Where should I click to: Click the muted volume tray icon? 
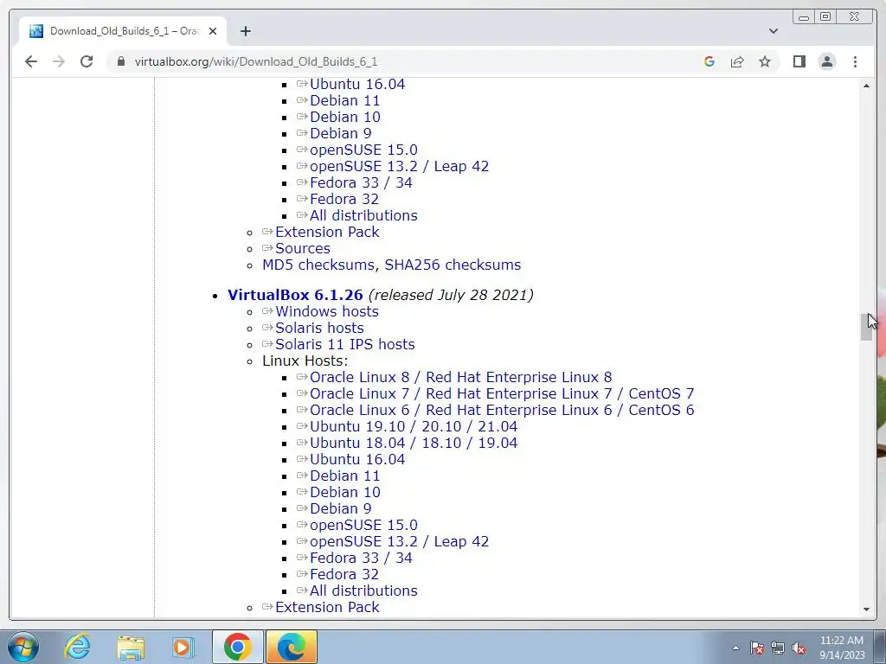799,648
